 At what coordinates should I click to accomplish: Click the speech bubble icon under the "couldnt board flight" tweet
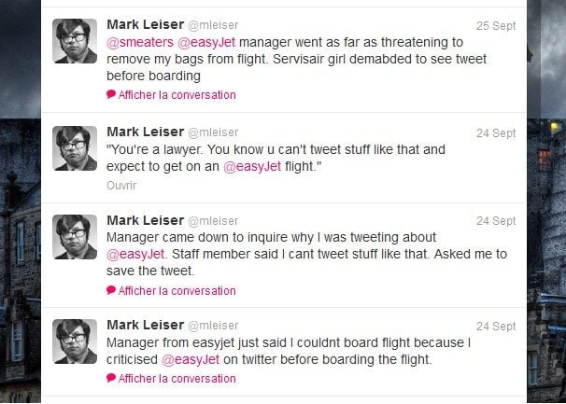[111, 378]
